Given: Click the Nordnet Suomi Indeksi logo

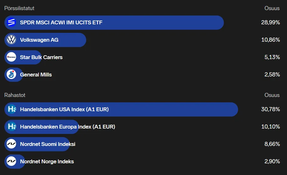Looking at the screenshot, I should (x=11, y=144).
